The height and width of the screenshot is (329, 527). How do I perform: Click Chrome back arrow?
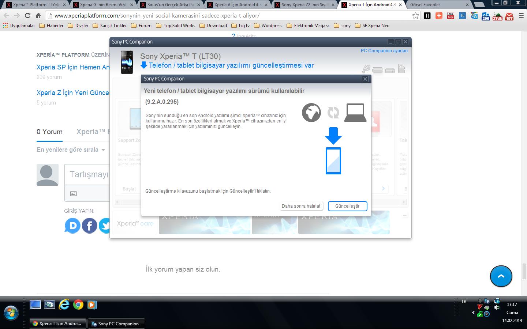[6, 16]
